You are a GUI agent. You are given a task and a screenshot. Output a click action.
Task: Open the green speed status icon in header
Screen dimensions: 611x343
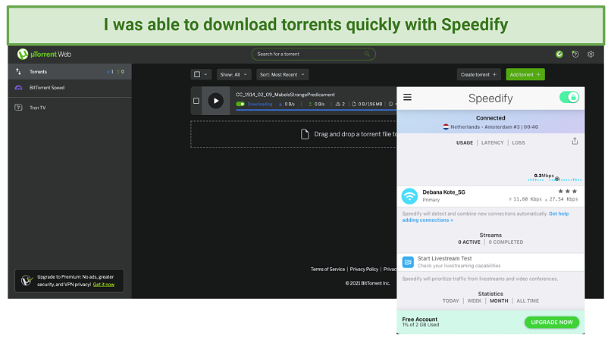pos(559,54)
